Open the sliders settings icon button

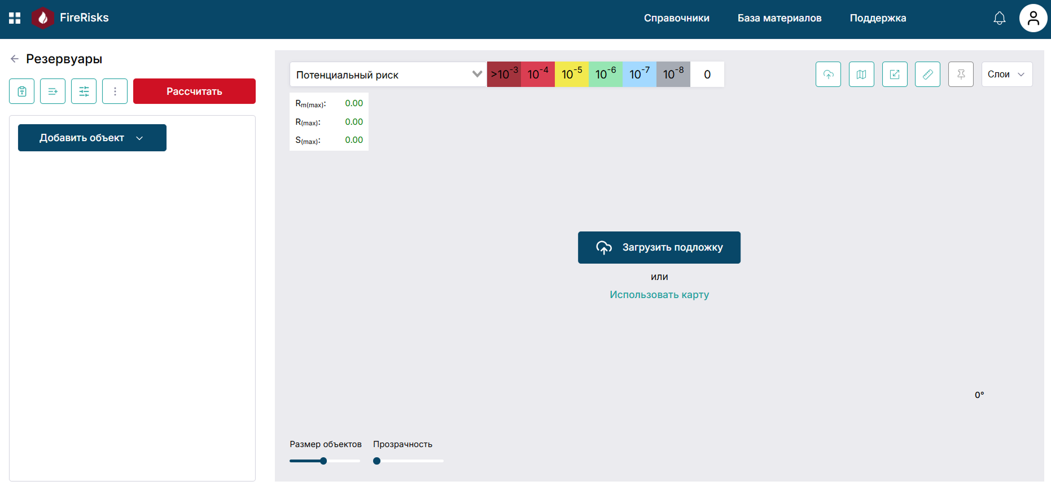click(84, 91)
